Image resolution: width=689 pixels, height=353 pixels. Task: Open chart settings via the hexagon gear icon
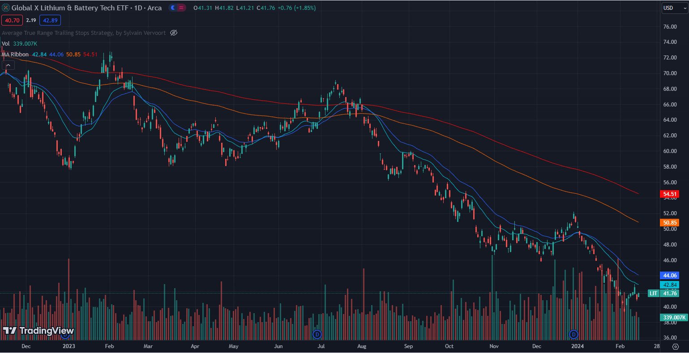(x=676, y=346)
